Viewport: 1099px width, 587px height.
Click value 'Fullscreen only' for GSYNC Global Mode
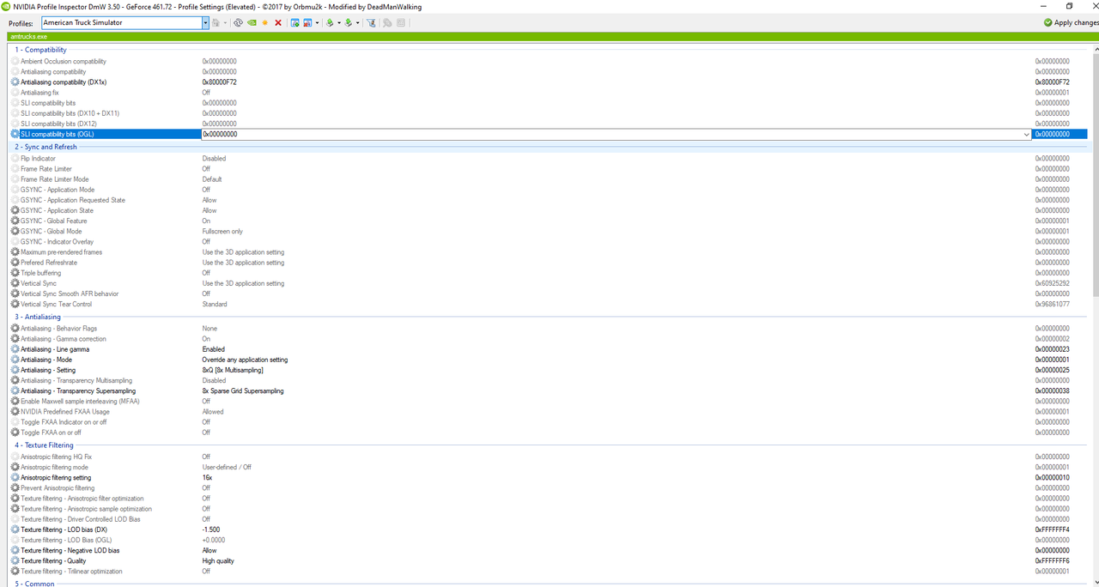222,231
